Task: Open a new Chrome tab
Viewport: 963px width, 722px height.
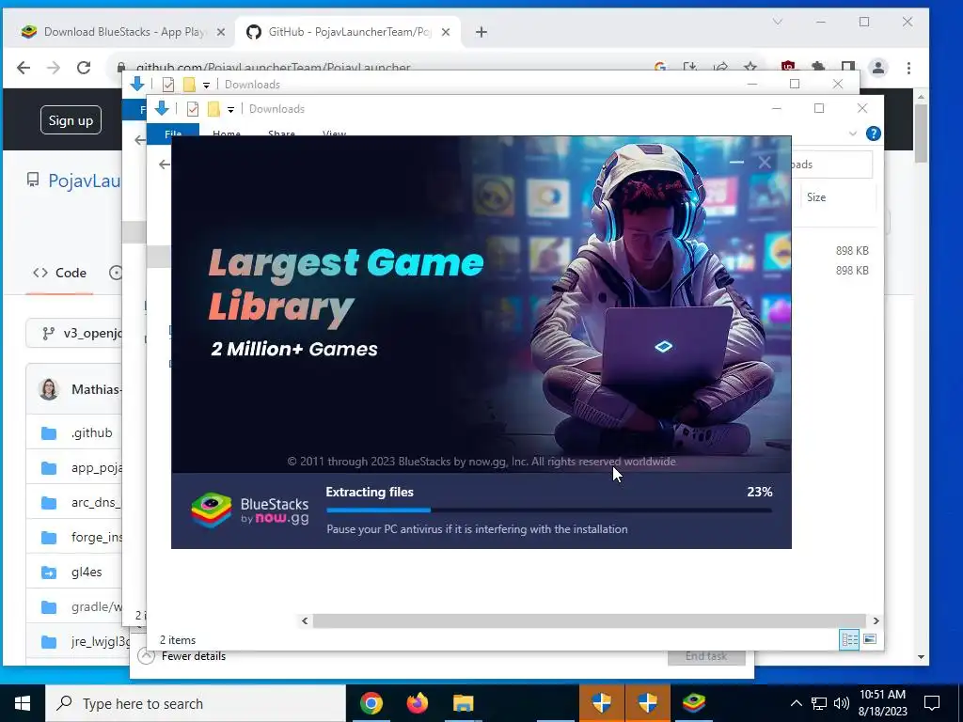Action: click(481, 32)
